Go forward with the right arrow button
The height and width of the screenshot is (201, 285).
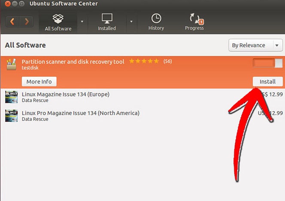click(27, 21)
